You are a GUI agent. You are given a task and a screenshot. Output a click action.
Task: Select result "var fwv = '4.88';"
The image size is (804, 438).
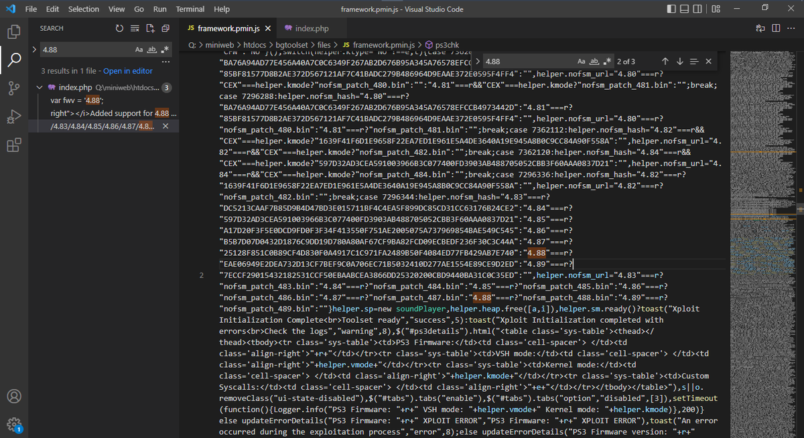click(76, 100)
